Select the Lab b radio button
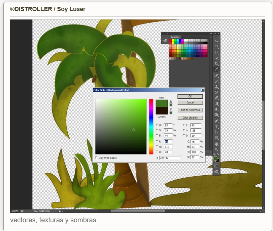 (184, 135)
